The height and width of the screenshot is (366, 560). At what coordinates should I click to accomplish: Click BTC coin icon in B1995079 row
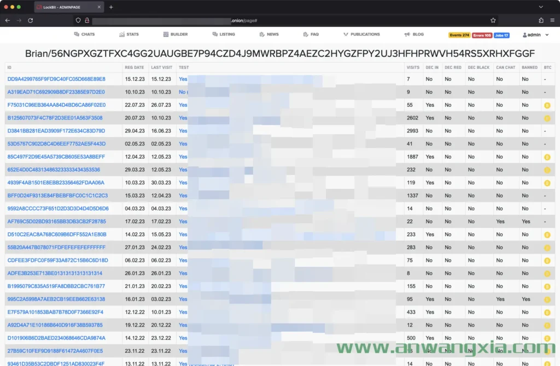(547, 286)
